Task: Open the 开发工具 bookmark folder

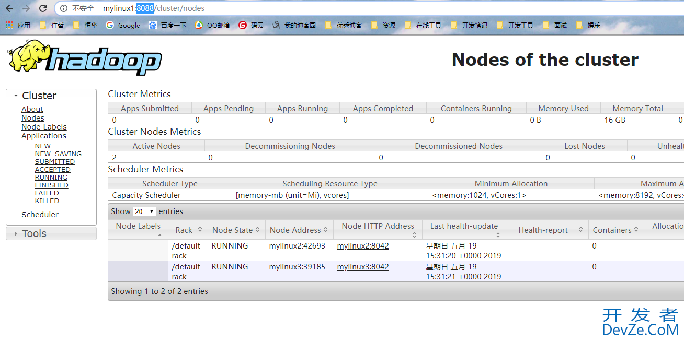Action: pos(515,25)
